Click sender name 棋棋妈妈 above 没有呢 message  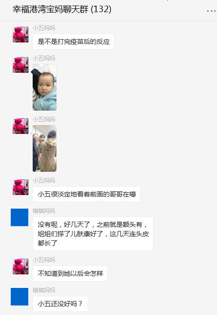point(44,211)
